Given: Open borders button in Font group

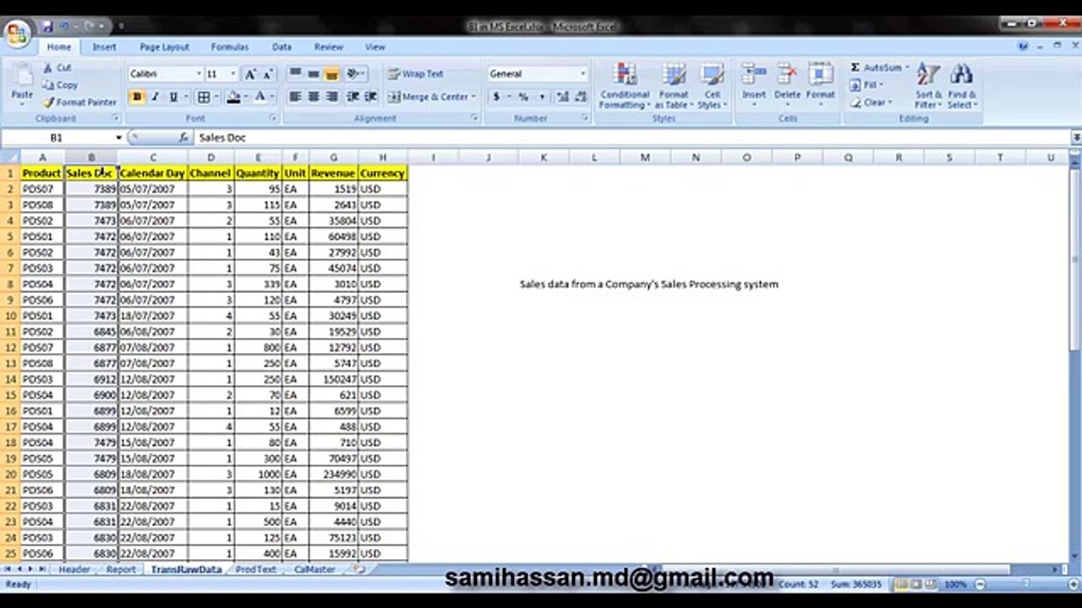Looking at the screenshot, I should coord(204,97).
